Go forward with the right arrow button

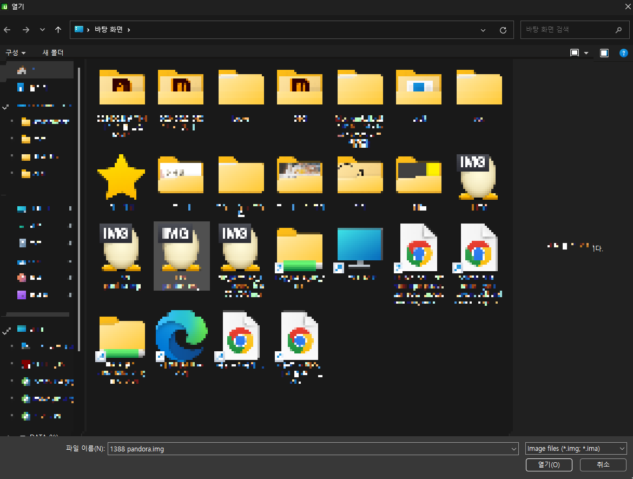tap(26, 30)
